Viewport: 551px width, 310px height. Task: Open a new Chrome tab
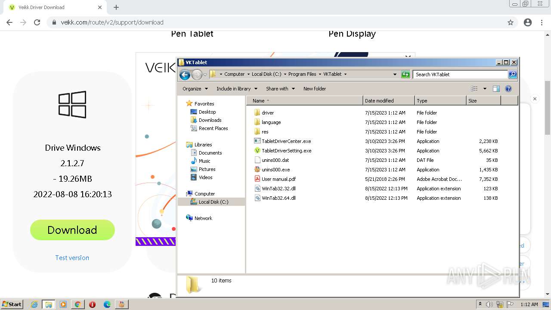(116, 7)
